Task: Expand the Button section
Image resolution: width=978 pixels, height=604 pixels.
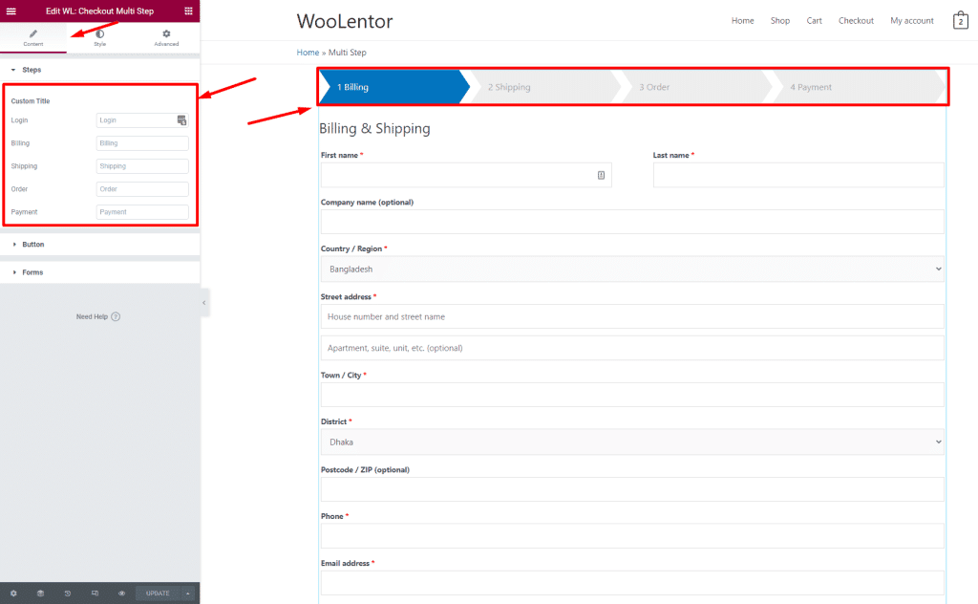Action: pos(32,245)
